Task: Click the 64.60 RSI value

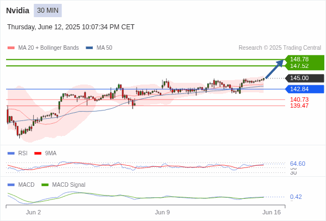Action: point(297,164)
